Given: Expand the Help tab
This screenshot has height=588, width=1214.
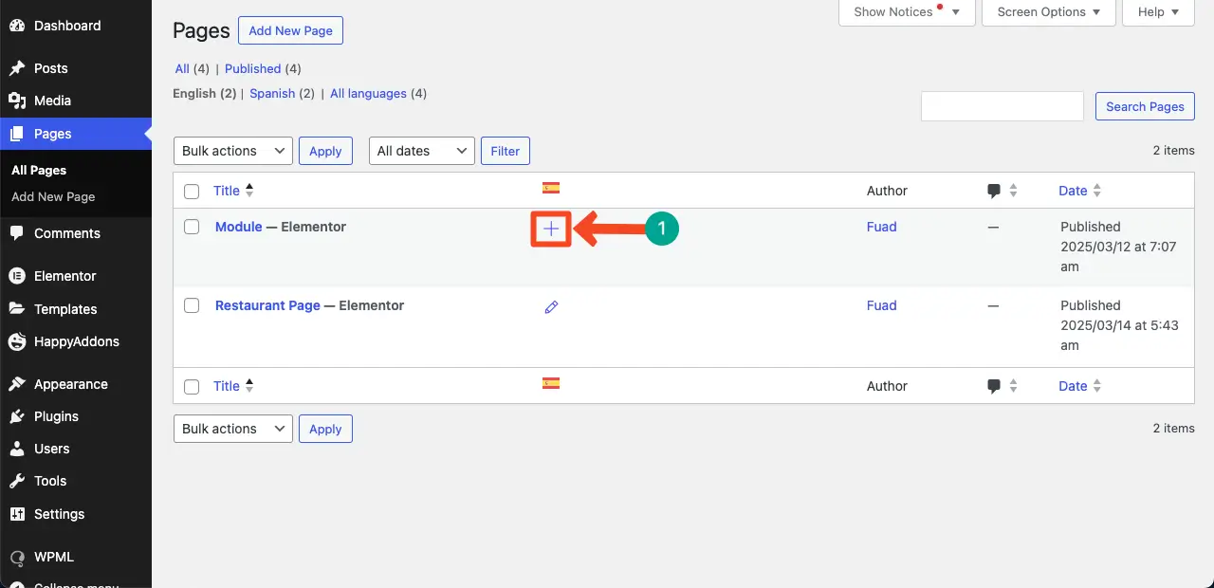Looking at the screenshot, I should point(1158,12).
